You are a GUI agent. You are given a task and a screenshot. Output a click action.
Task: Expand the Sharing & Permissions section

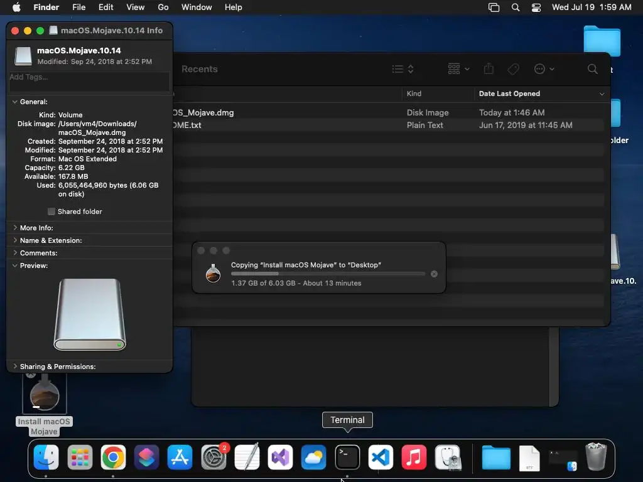15,367
